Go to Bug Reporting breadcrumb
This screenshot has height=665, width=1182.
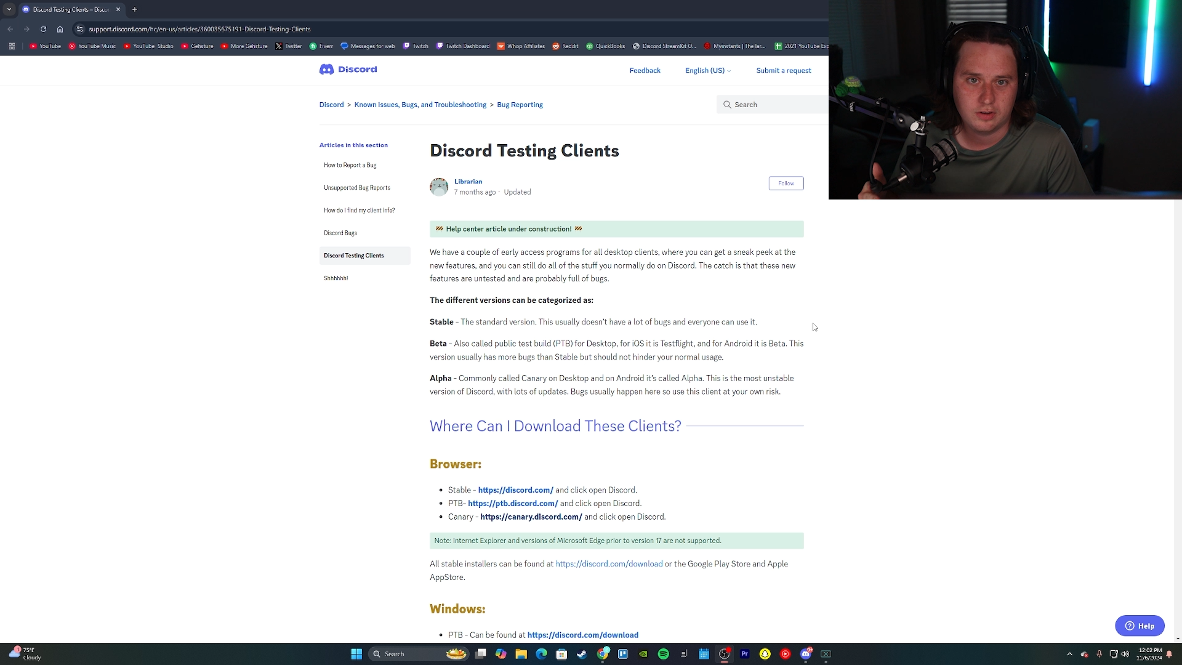[520, 105]
